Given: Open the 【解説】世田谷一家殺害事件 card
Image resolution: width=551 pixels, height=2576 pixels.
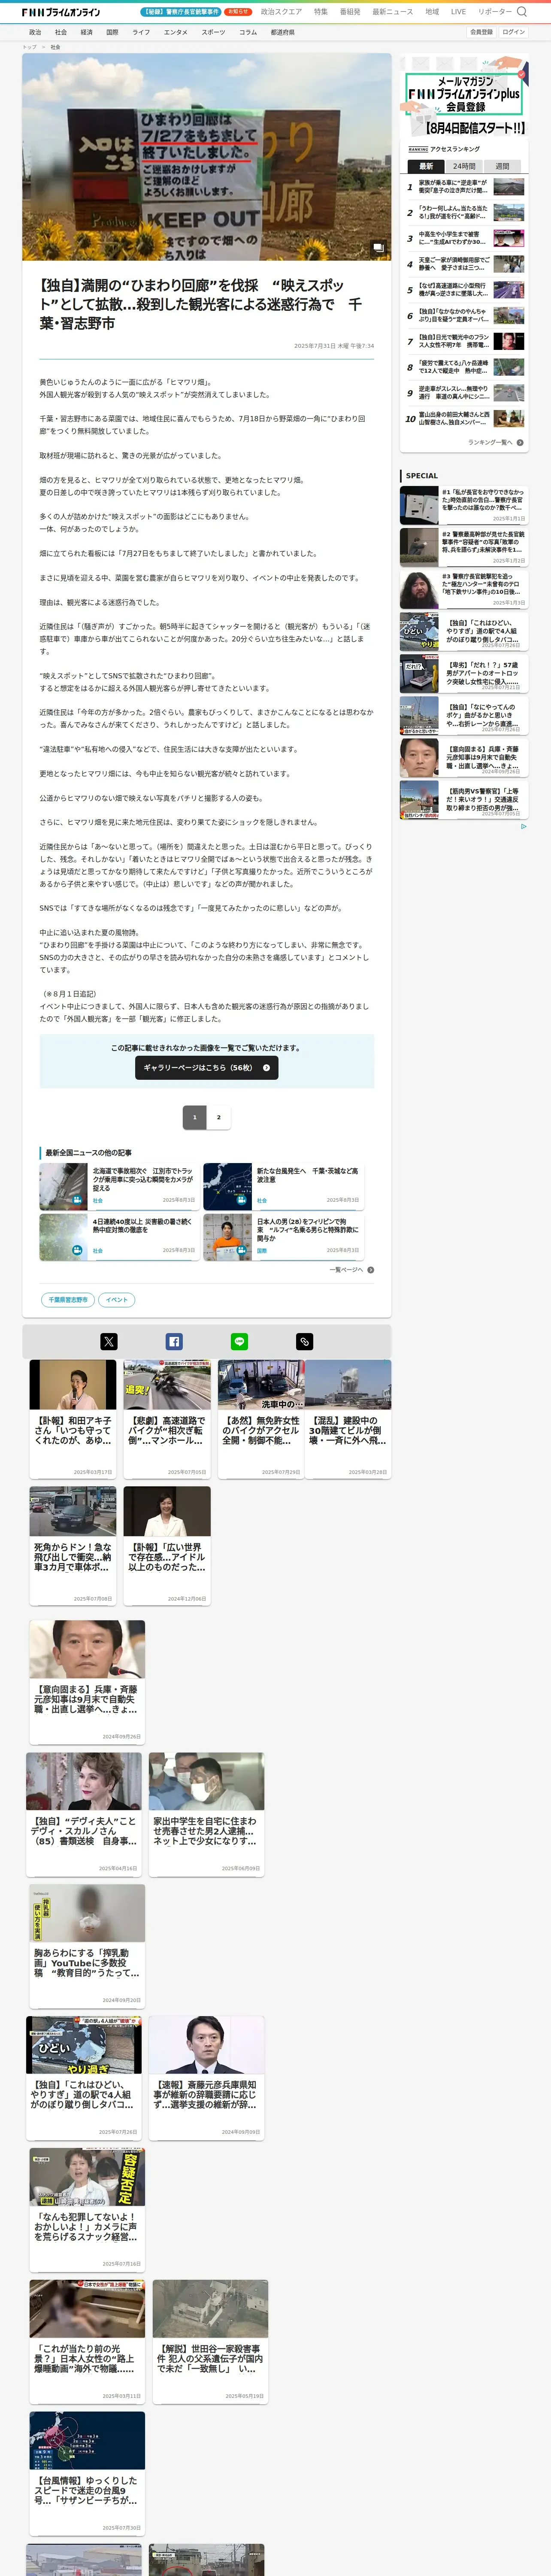Looking at the screenshot, I should click(210, 2341).
